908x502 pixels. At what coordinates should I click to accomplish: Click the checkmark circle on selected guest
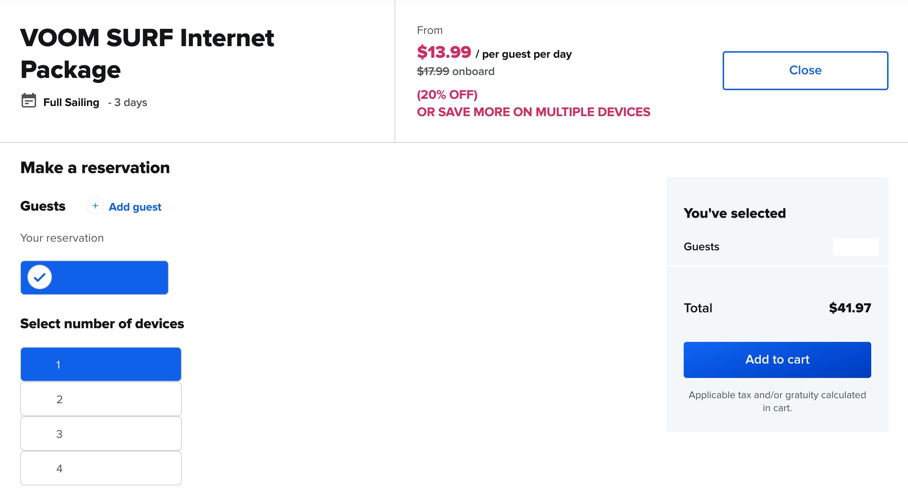(x=40, y=277)
